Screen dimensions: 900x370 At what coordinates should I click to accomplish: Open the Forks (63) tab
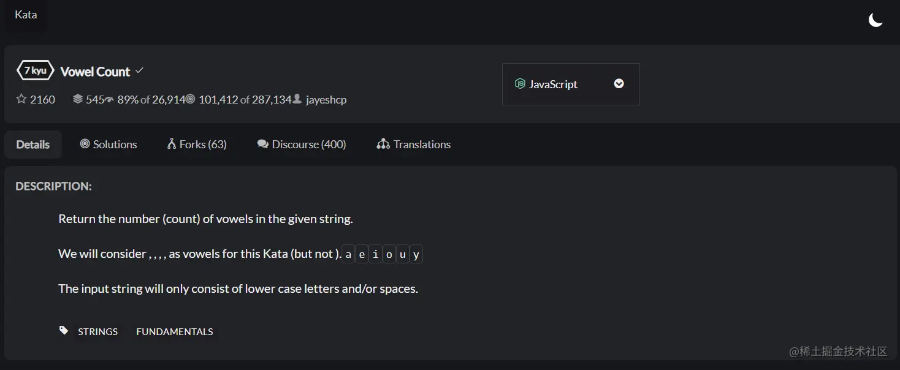coord(197,145)
